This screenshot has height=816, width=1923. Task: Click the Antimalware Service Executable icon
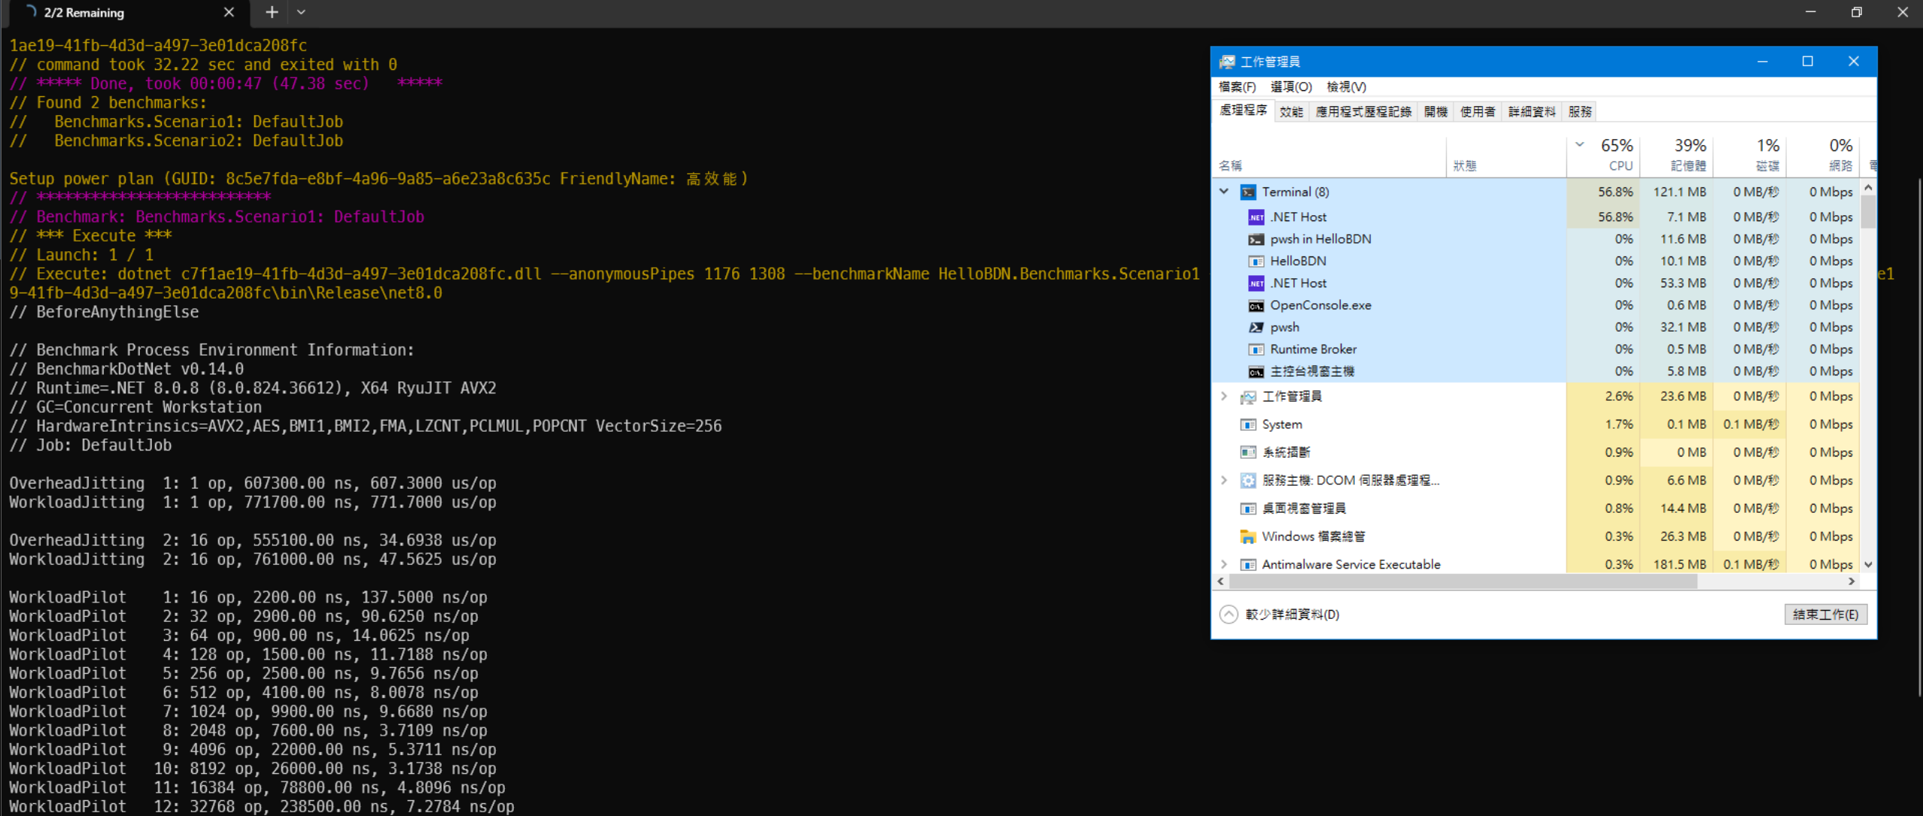coord(1248,565)
